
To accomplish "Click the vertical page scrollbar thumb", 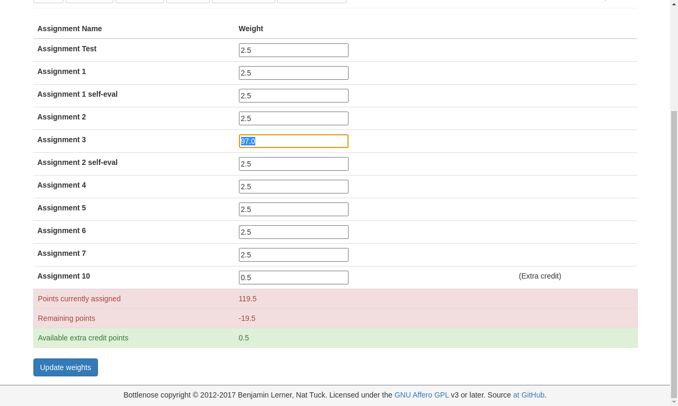I will (x=674, y=254).
